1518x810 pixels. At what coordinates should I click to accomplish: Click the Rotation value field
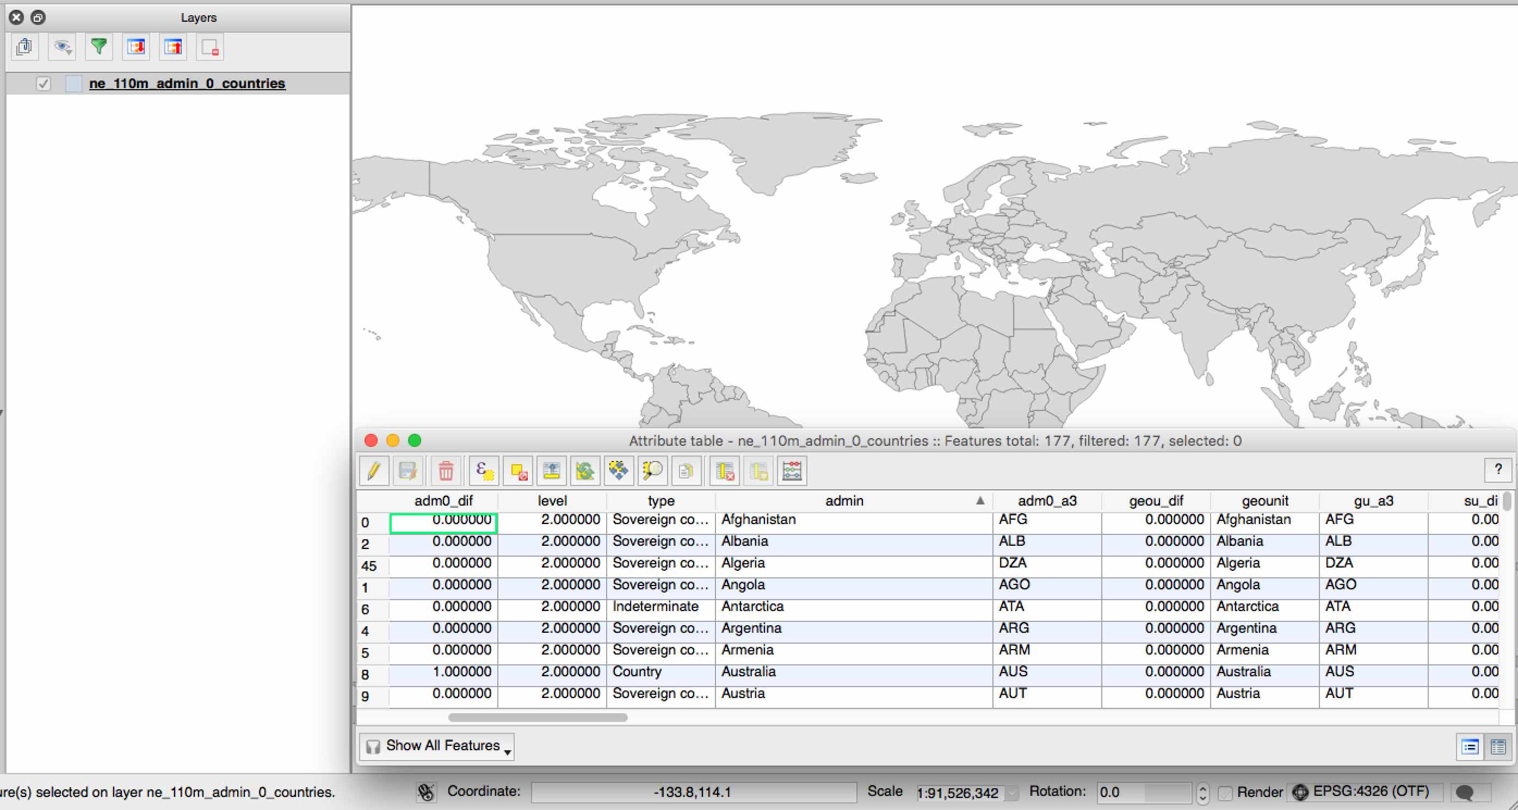click(1144, 793)
